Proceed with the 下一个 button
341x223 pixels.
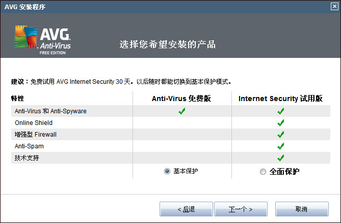[241, 209]
